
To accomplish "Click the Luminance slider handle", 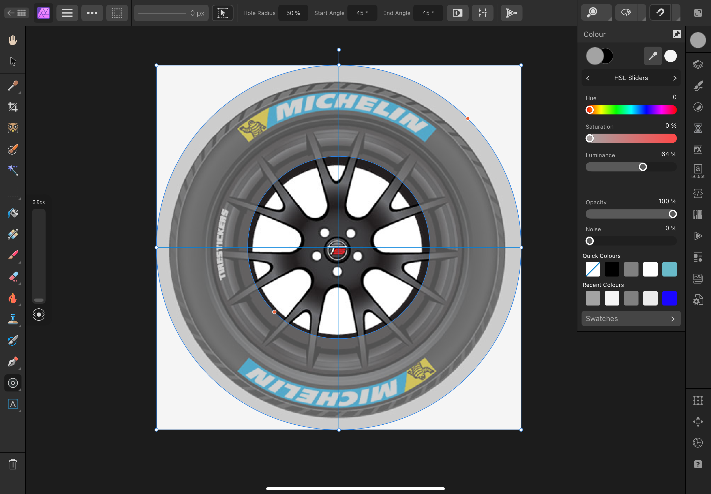I will [643, 167].
